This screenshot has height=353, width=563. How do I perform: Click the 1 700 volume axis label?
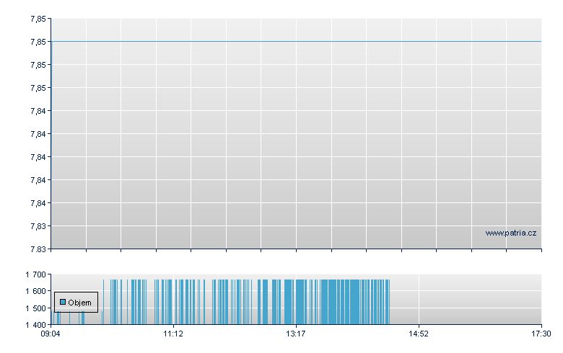coord(35,275)
